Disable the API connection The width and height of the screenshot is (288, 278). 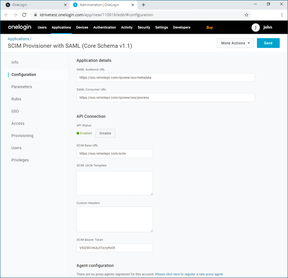click(x=105, y=133)
